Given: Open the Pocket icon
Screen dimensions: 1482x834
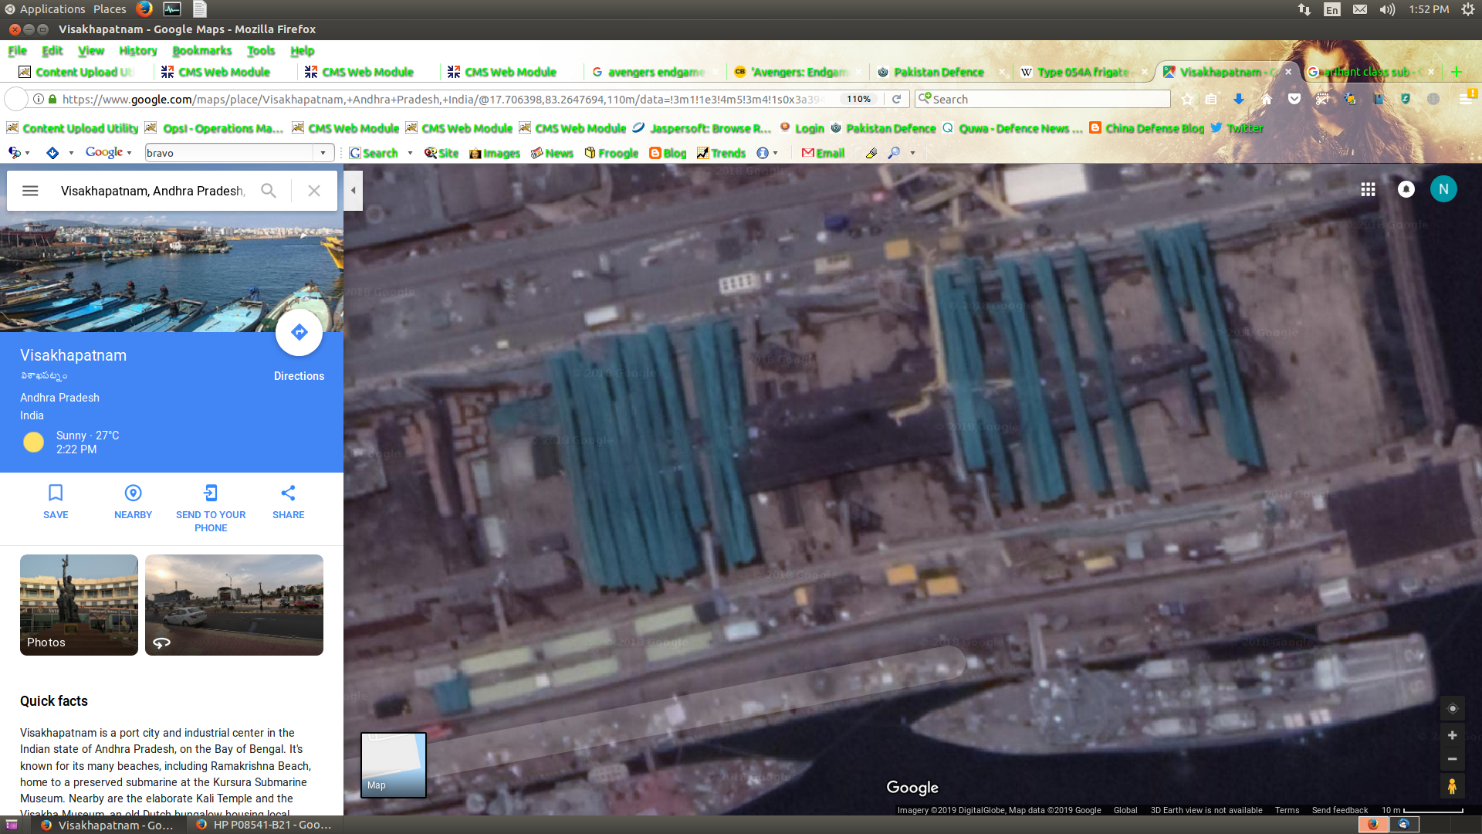Looking at the screenshot, I should click(x=1294, y=99).
